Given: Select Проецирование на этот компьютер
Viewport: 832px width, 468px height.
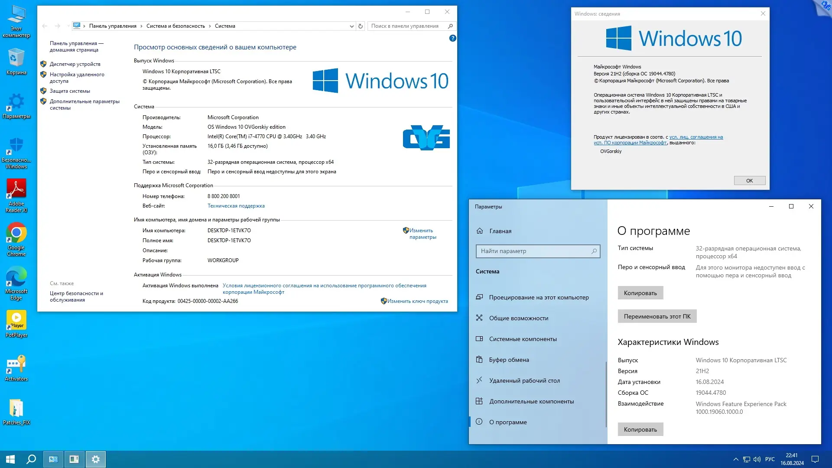Looking at the screenshot, I should (x=539, y=297).
